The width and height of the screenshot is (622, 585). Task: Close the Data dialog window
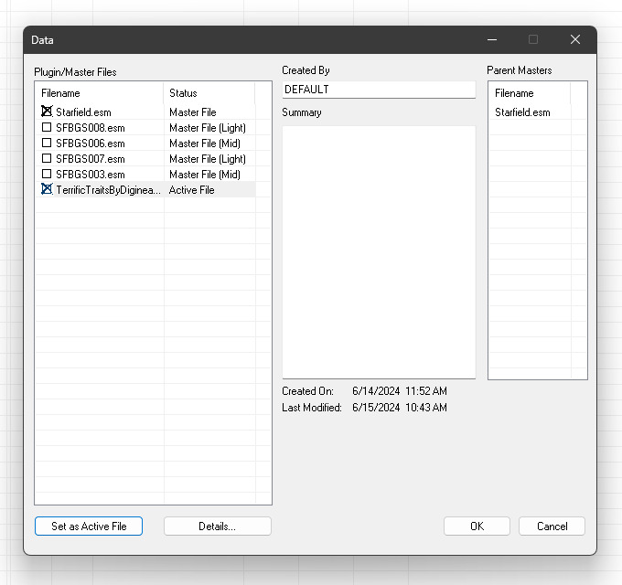(575, 39)
